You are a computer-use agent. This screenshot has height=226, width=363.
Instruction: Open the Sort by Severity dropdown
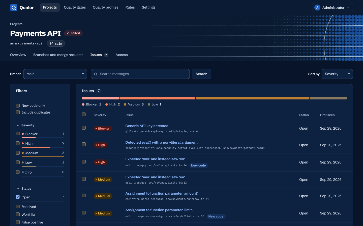click(337, 74)
